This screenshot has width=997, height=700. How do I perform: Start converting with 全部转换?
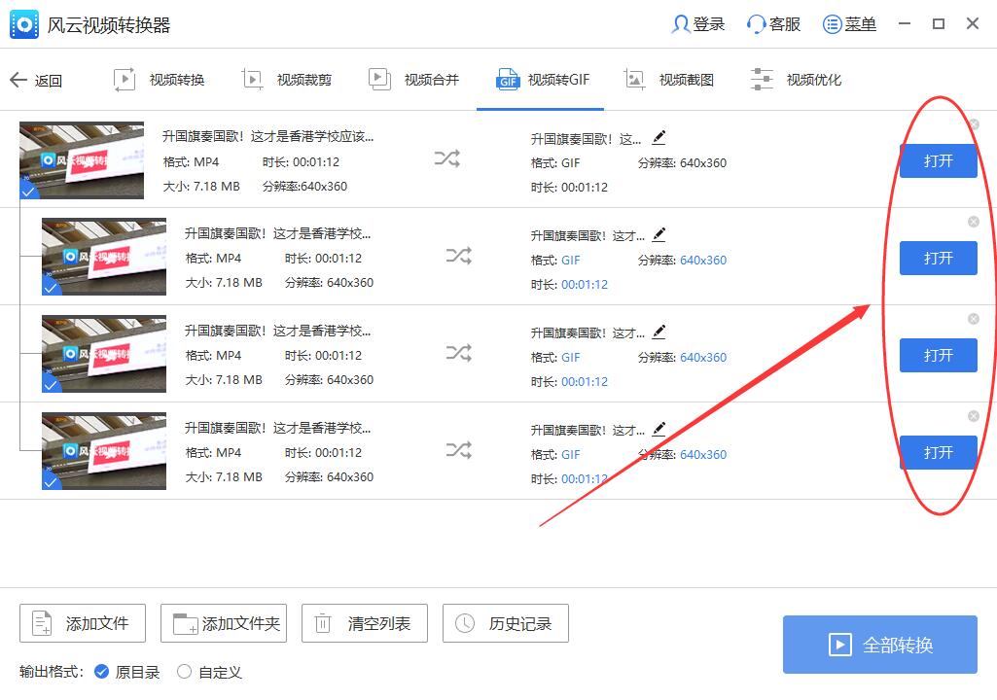pyautogui.click(x=880, y=645)
